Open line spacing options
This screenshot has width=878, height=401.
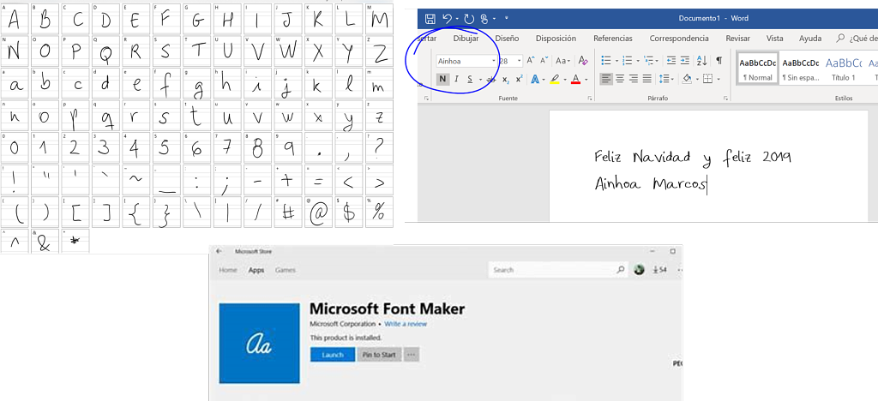[x=665, y=79]
